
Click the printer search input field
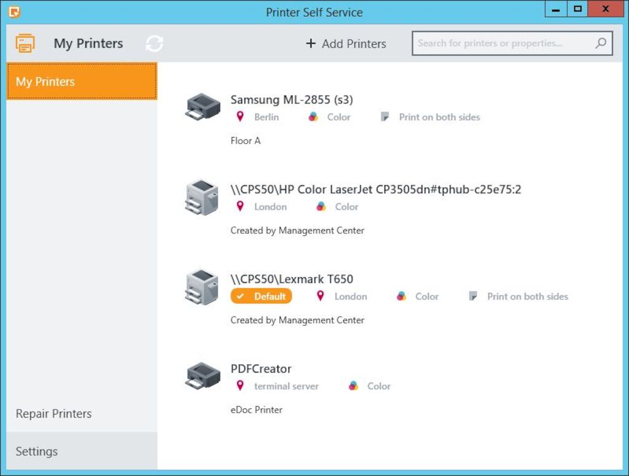512,43
